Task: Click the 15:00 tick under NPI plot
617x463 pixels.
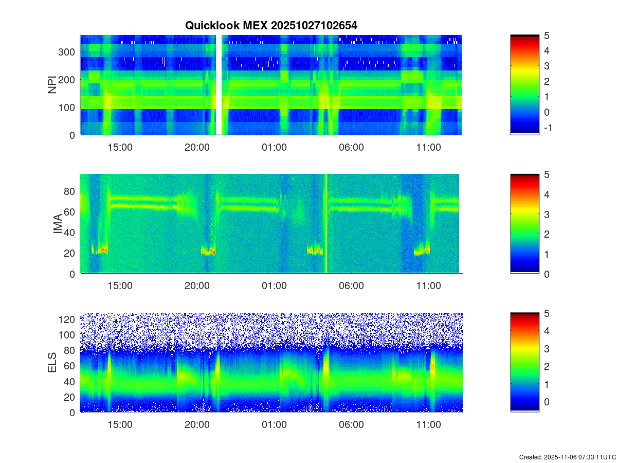Action: pyautogui.click(x=120, y=147)
